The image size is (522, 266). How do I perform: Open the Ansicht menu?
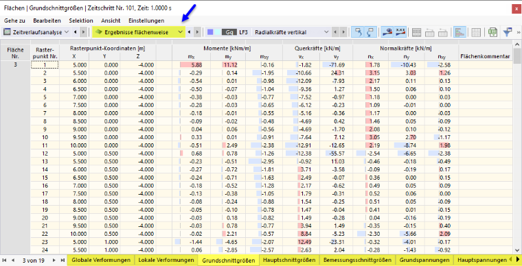point(111,21)
